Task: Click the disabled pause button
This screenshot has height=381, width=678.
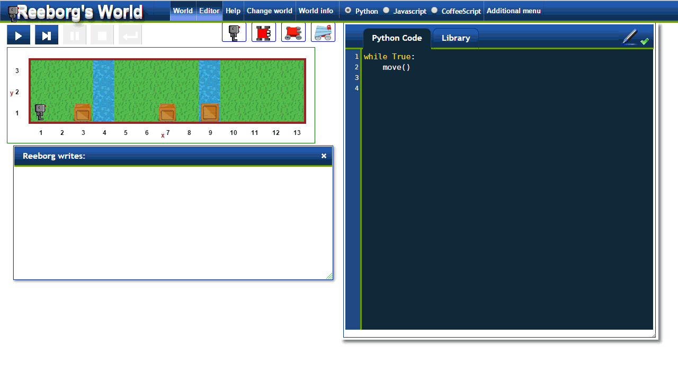Action: click(x=75, y=35)
